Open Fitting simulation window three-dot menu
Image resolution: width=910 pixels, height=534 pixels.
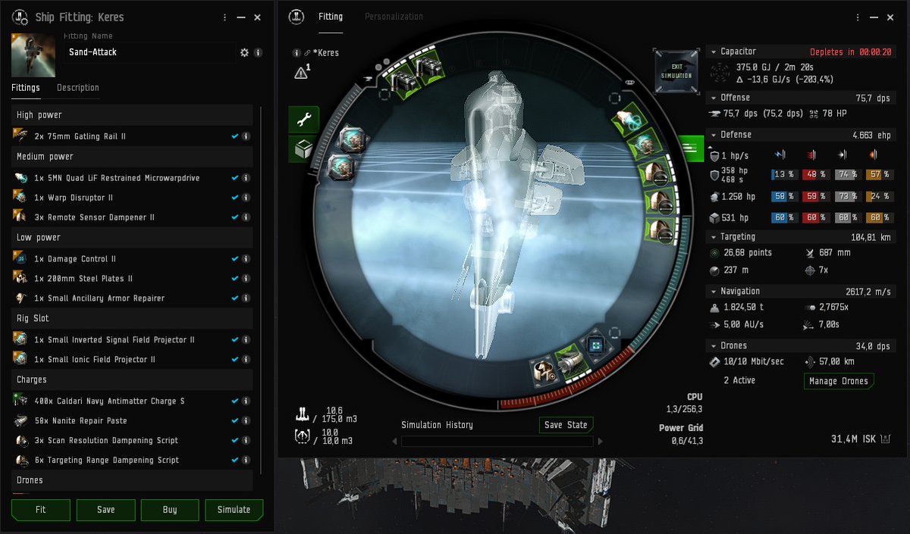[x=858, y=17]
